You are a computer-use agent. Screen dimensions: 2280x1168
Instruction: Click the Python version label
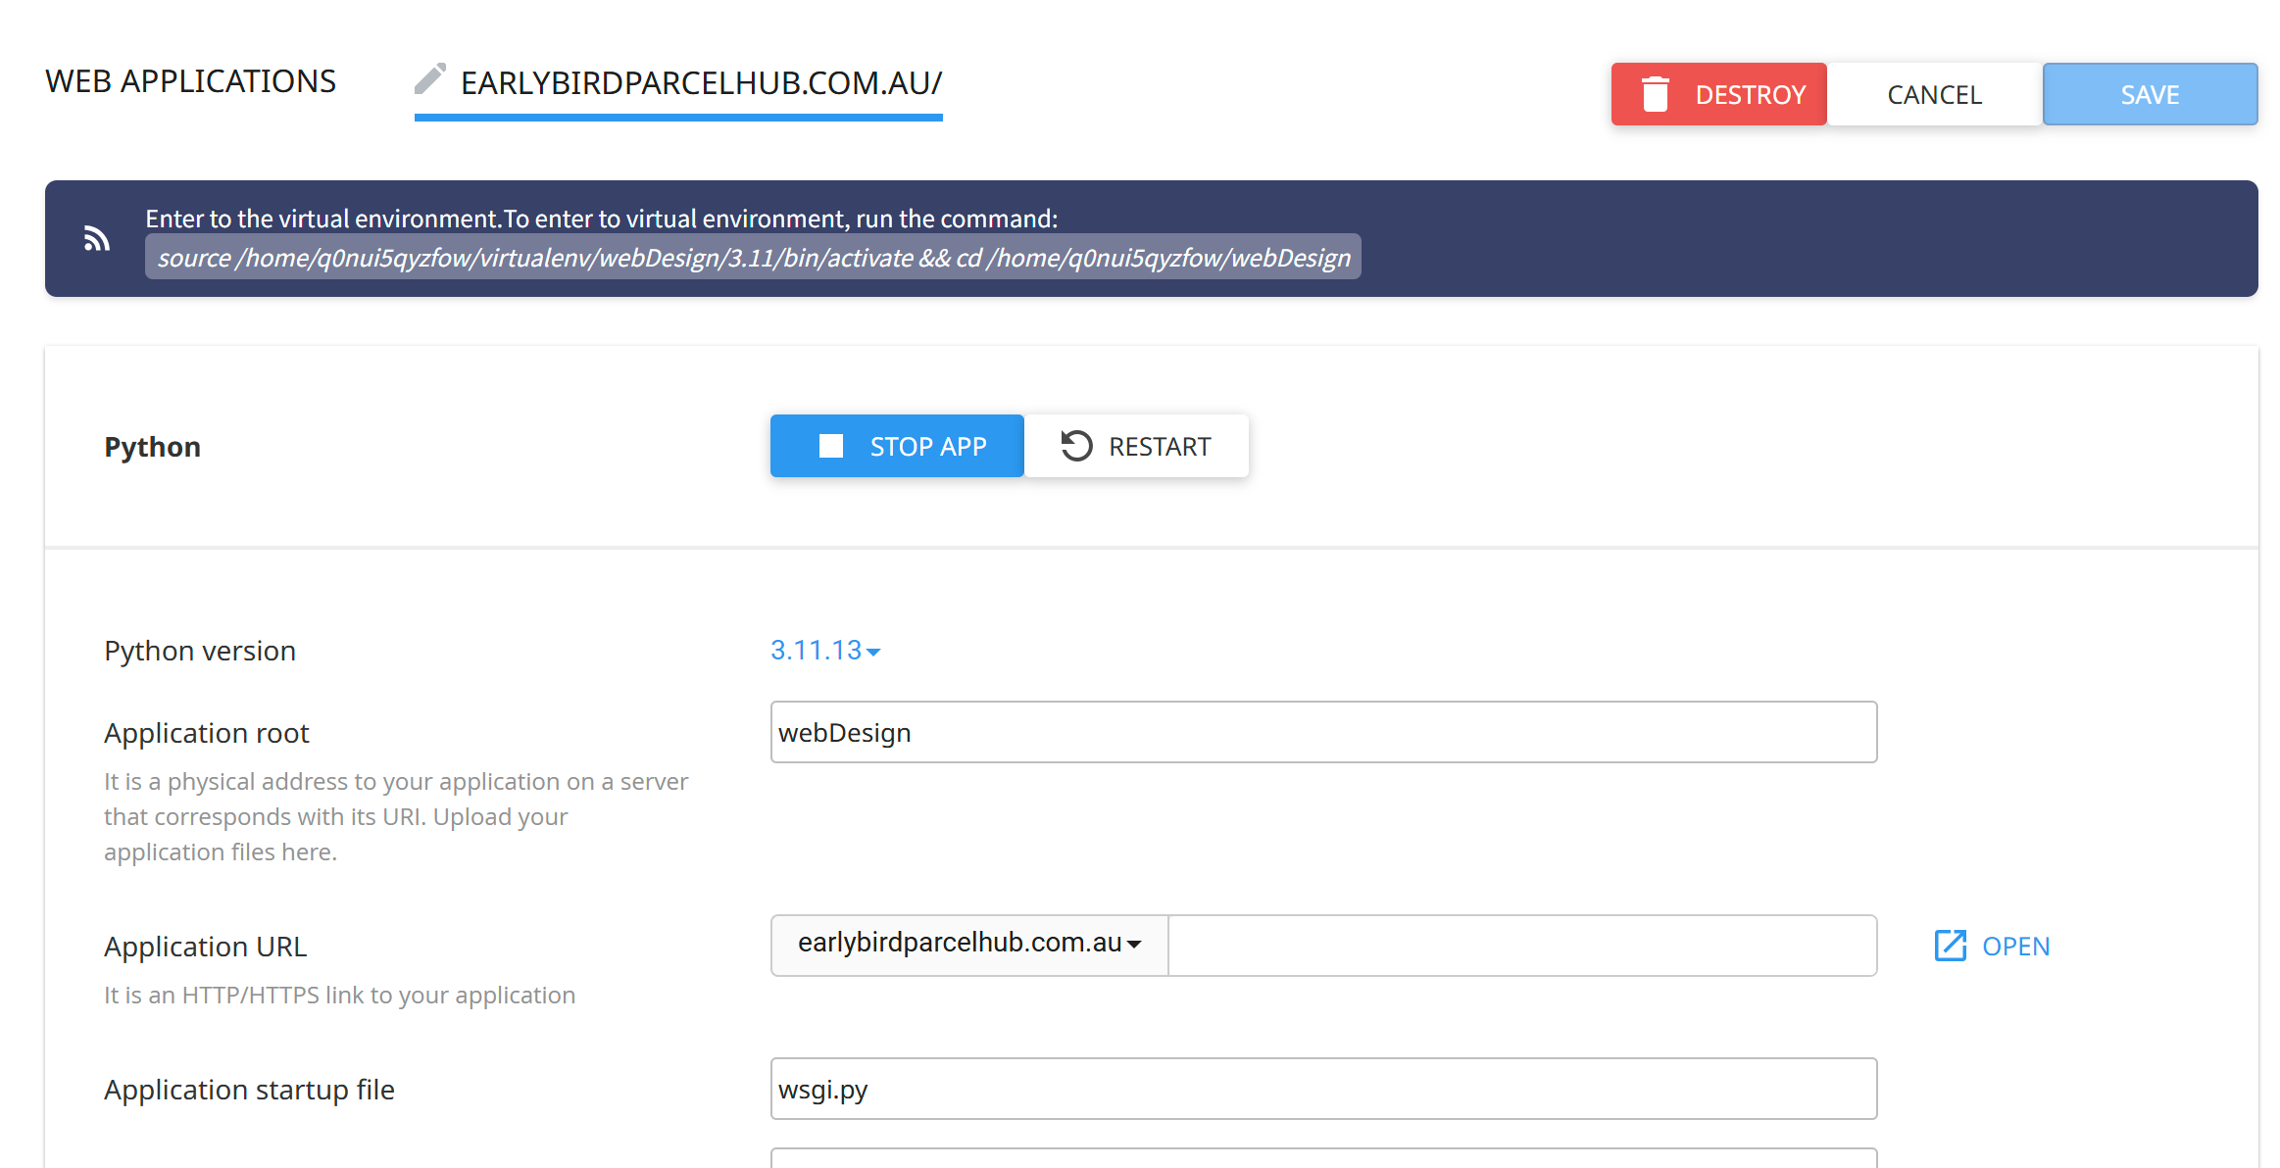pos(200,651)
